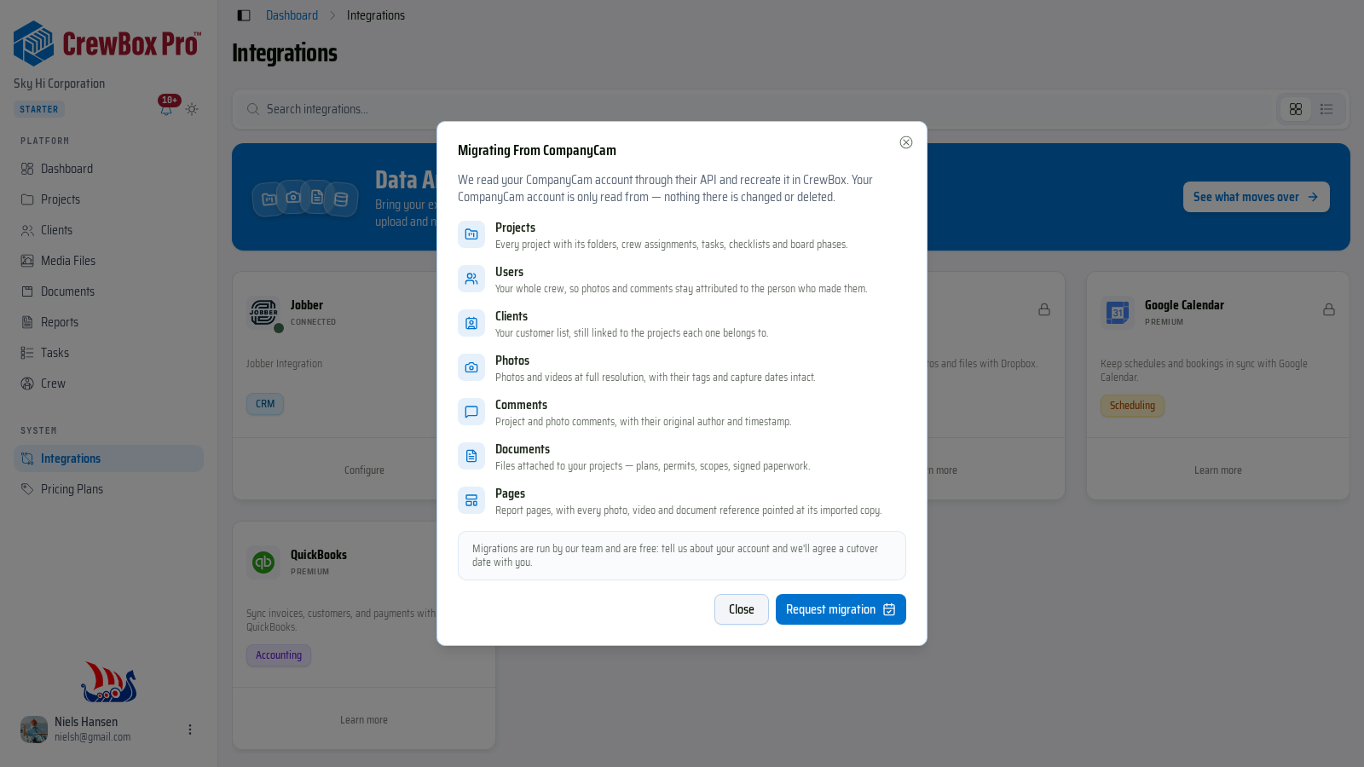Click Niels Hansen's profile avatar
The width and height of the screenshot is (1364, 767).
pos(34,730)
